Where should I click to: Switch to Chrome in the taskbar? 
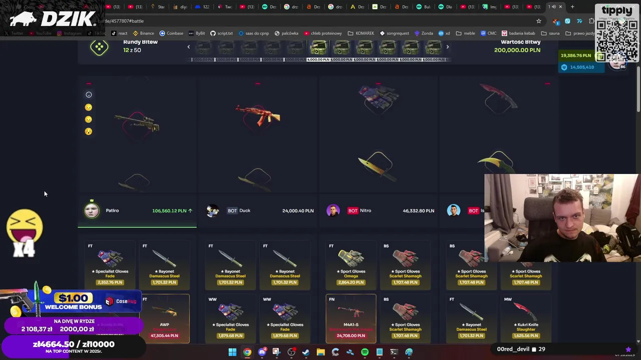[247, 352]
